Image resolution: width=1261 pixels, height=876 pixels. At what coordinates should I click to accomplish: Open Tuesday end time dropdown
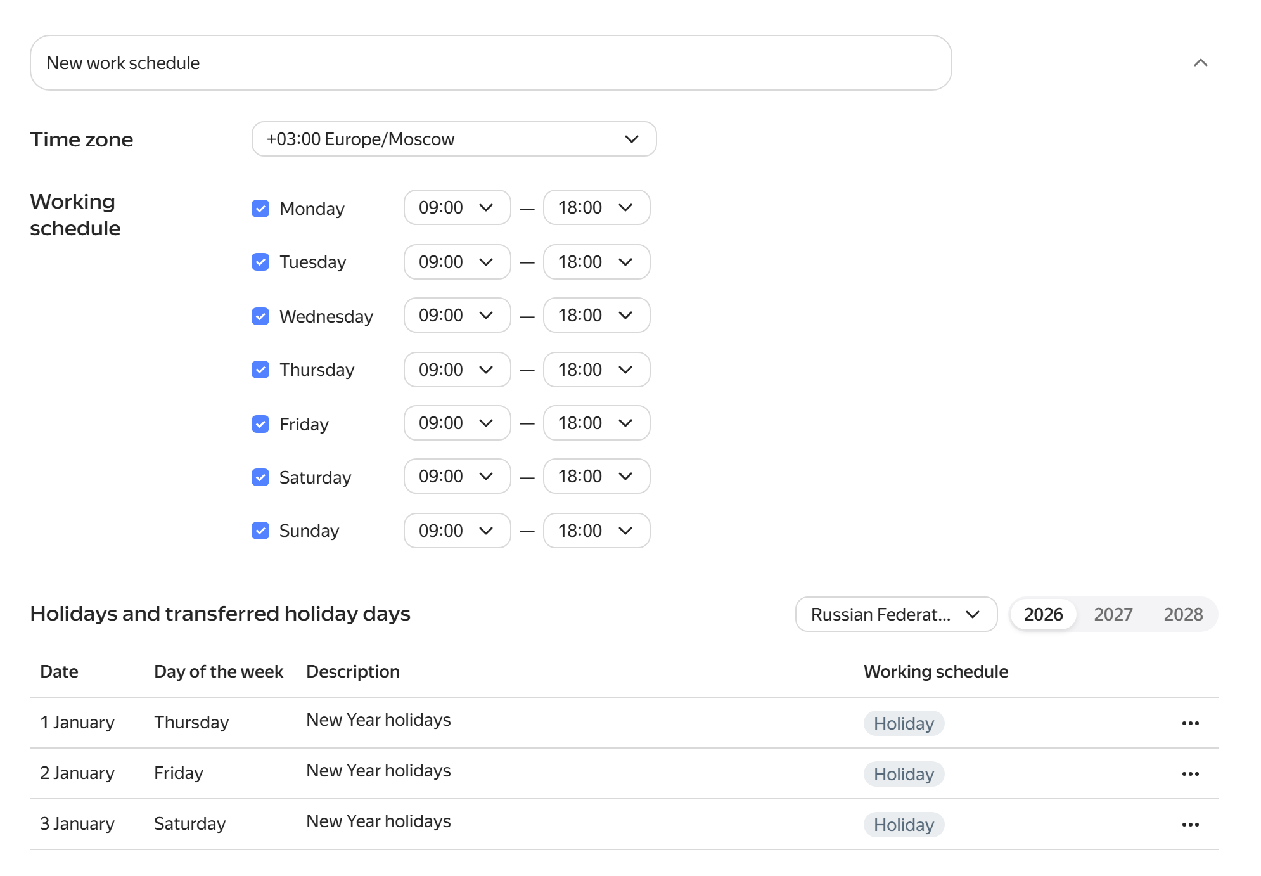tap(596, 262)
